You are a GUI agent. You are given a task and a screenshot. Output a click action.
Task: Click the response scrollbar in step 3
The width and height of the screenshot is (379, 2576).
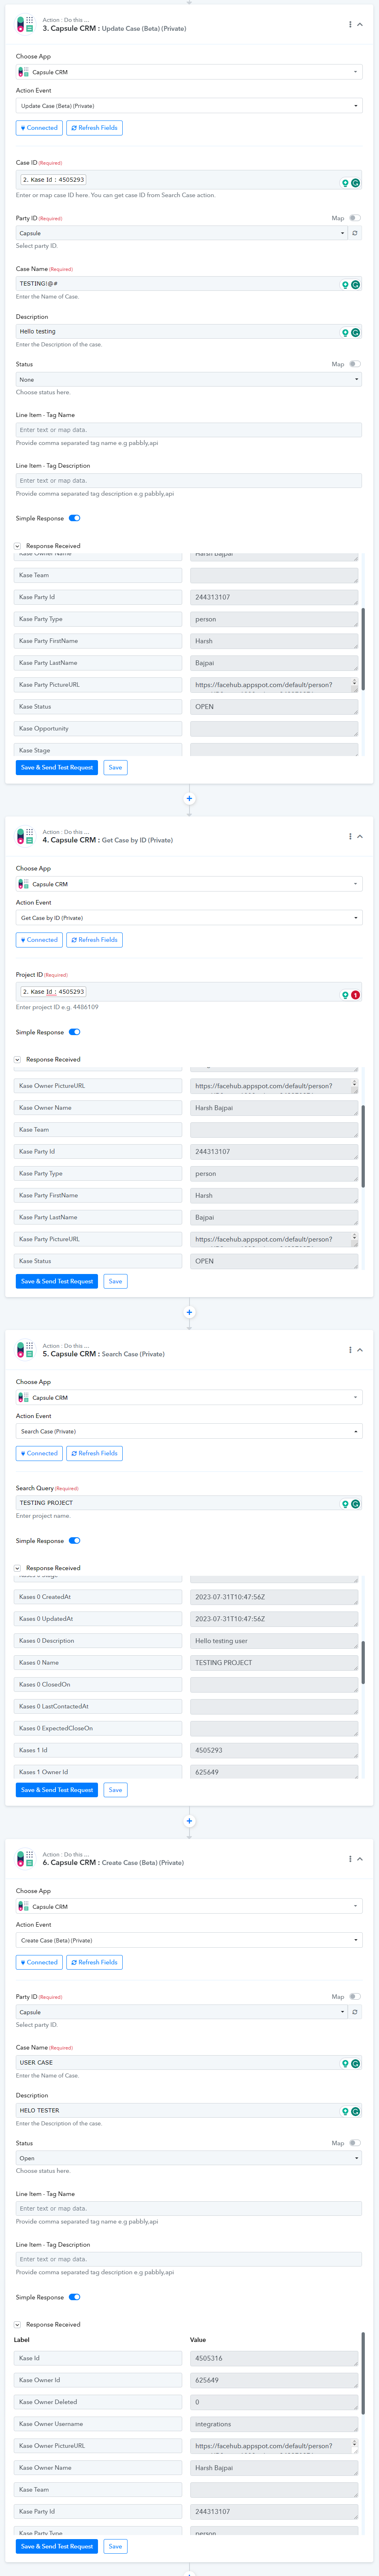[x=363, y=649]
